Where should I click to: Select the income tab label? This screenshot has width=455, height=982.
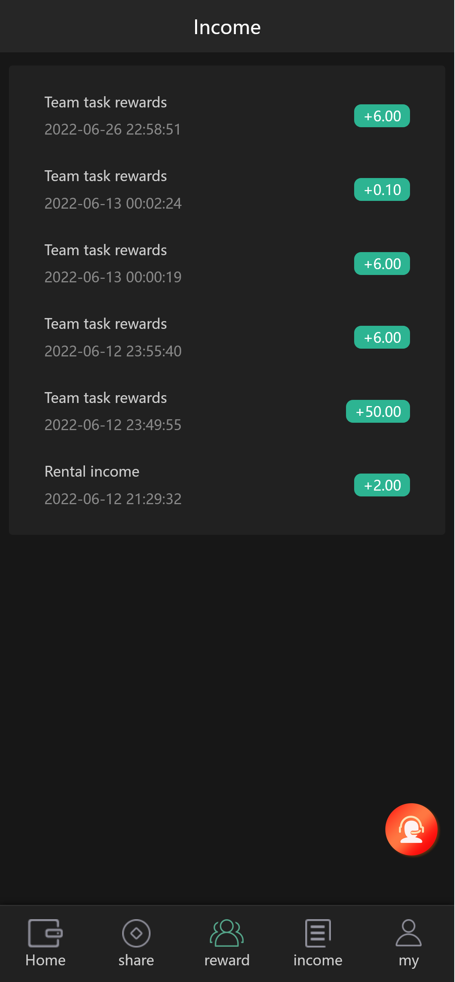pos(318,960)
